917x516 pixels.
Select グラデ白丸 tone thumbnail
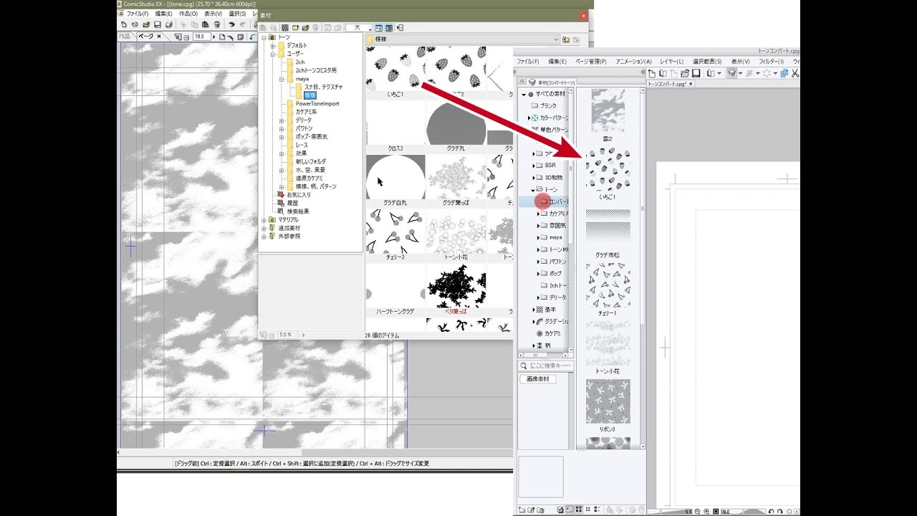395,177
